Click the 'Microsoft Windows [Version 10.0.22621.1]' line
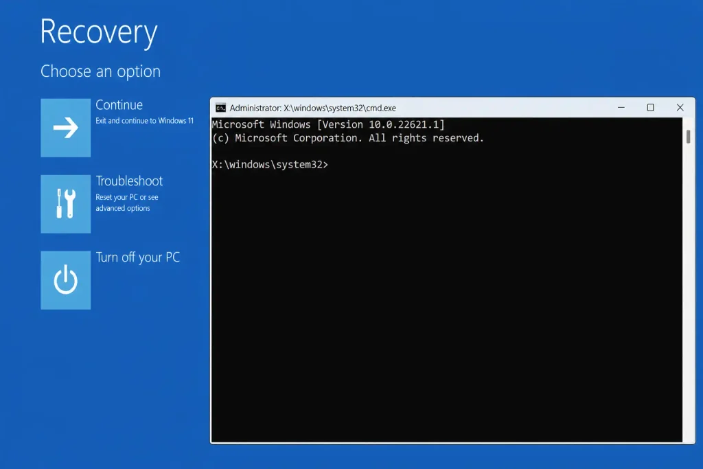Image resolution: width=703 pixels, height=469 pixels. pos(328,124)
